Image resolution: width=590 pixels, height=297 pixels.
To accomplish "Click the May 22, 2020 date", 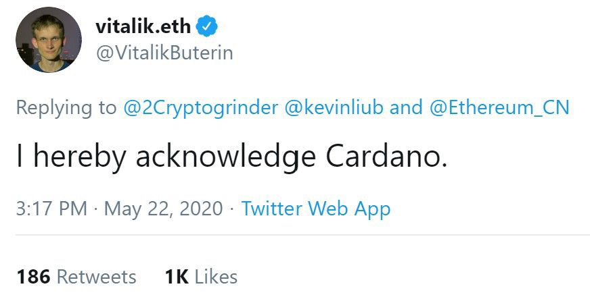I will (164, 209).
